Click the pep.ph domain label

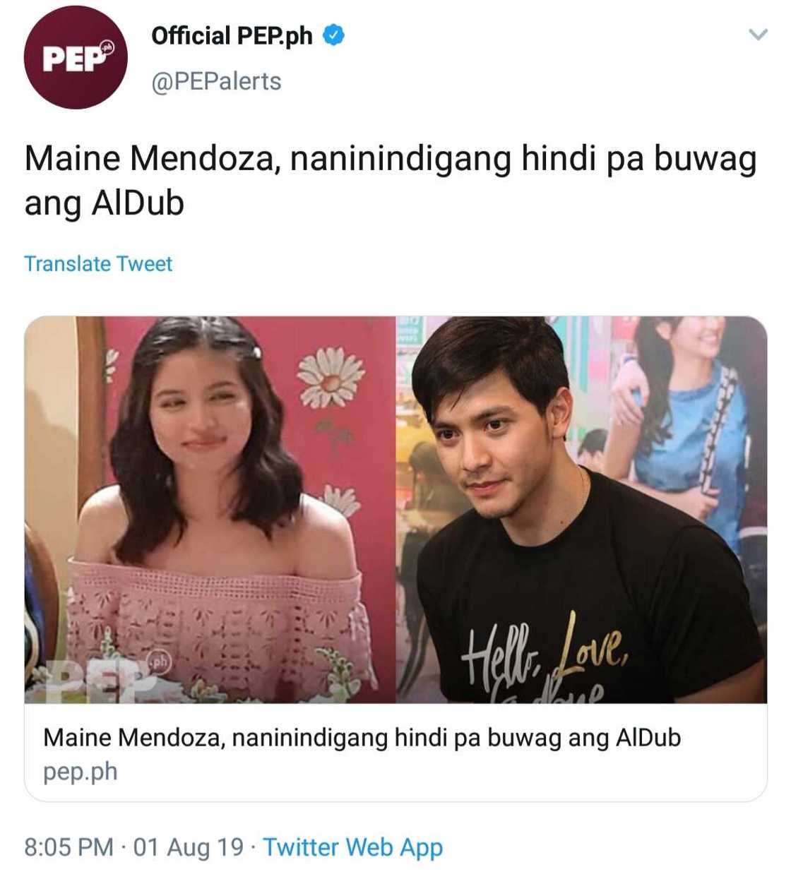81,771
